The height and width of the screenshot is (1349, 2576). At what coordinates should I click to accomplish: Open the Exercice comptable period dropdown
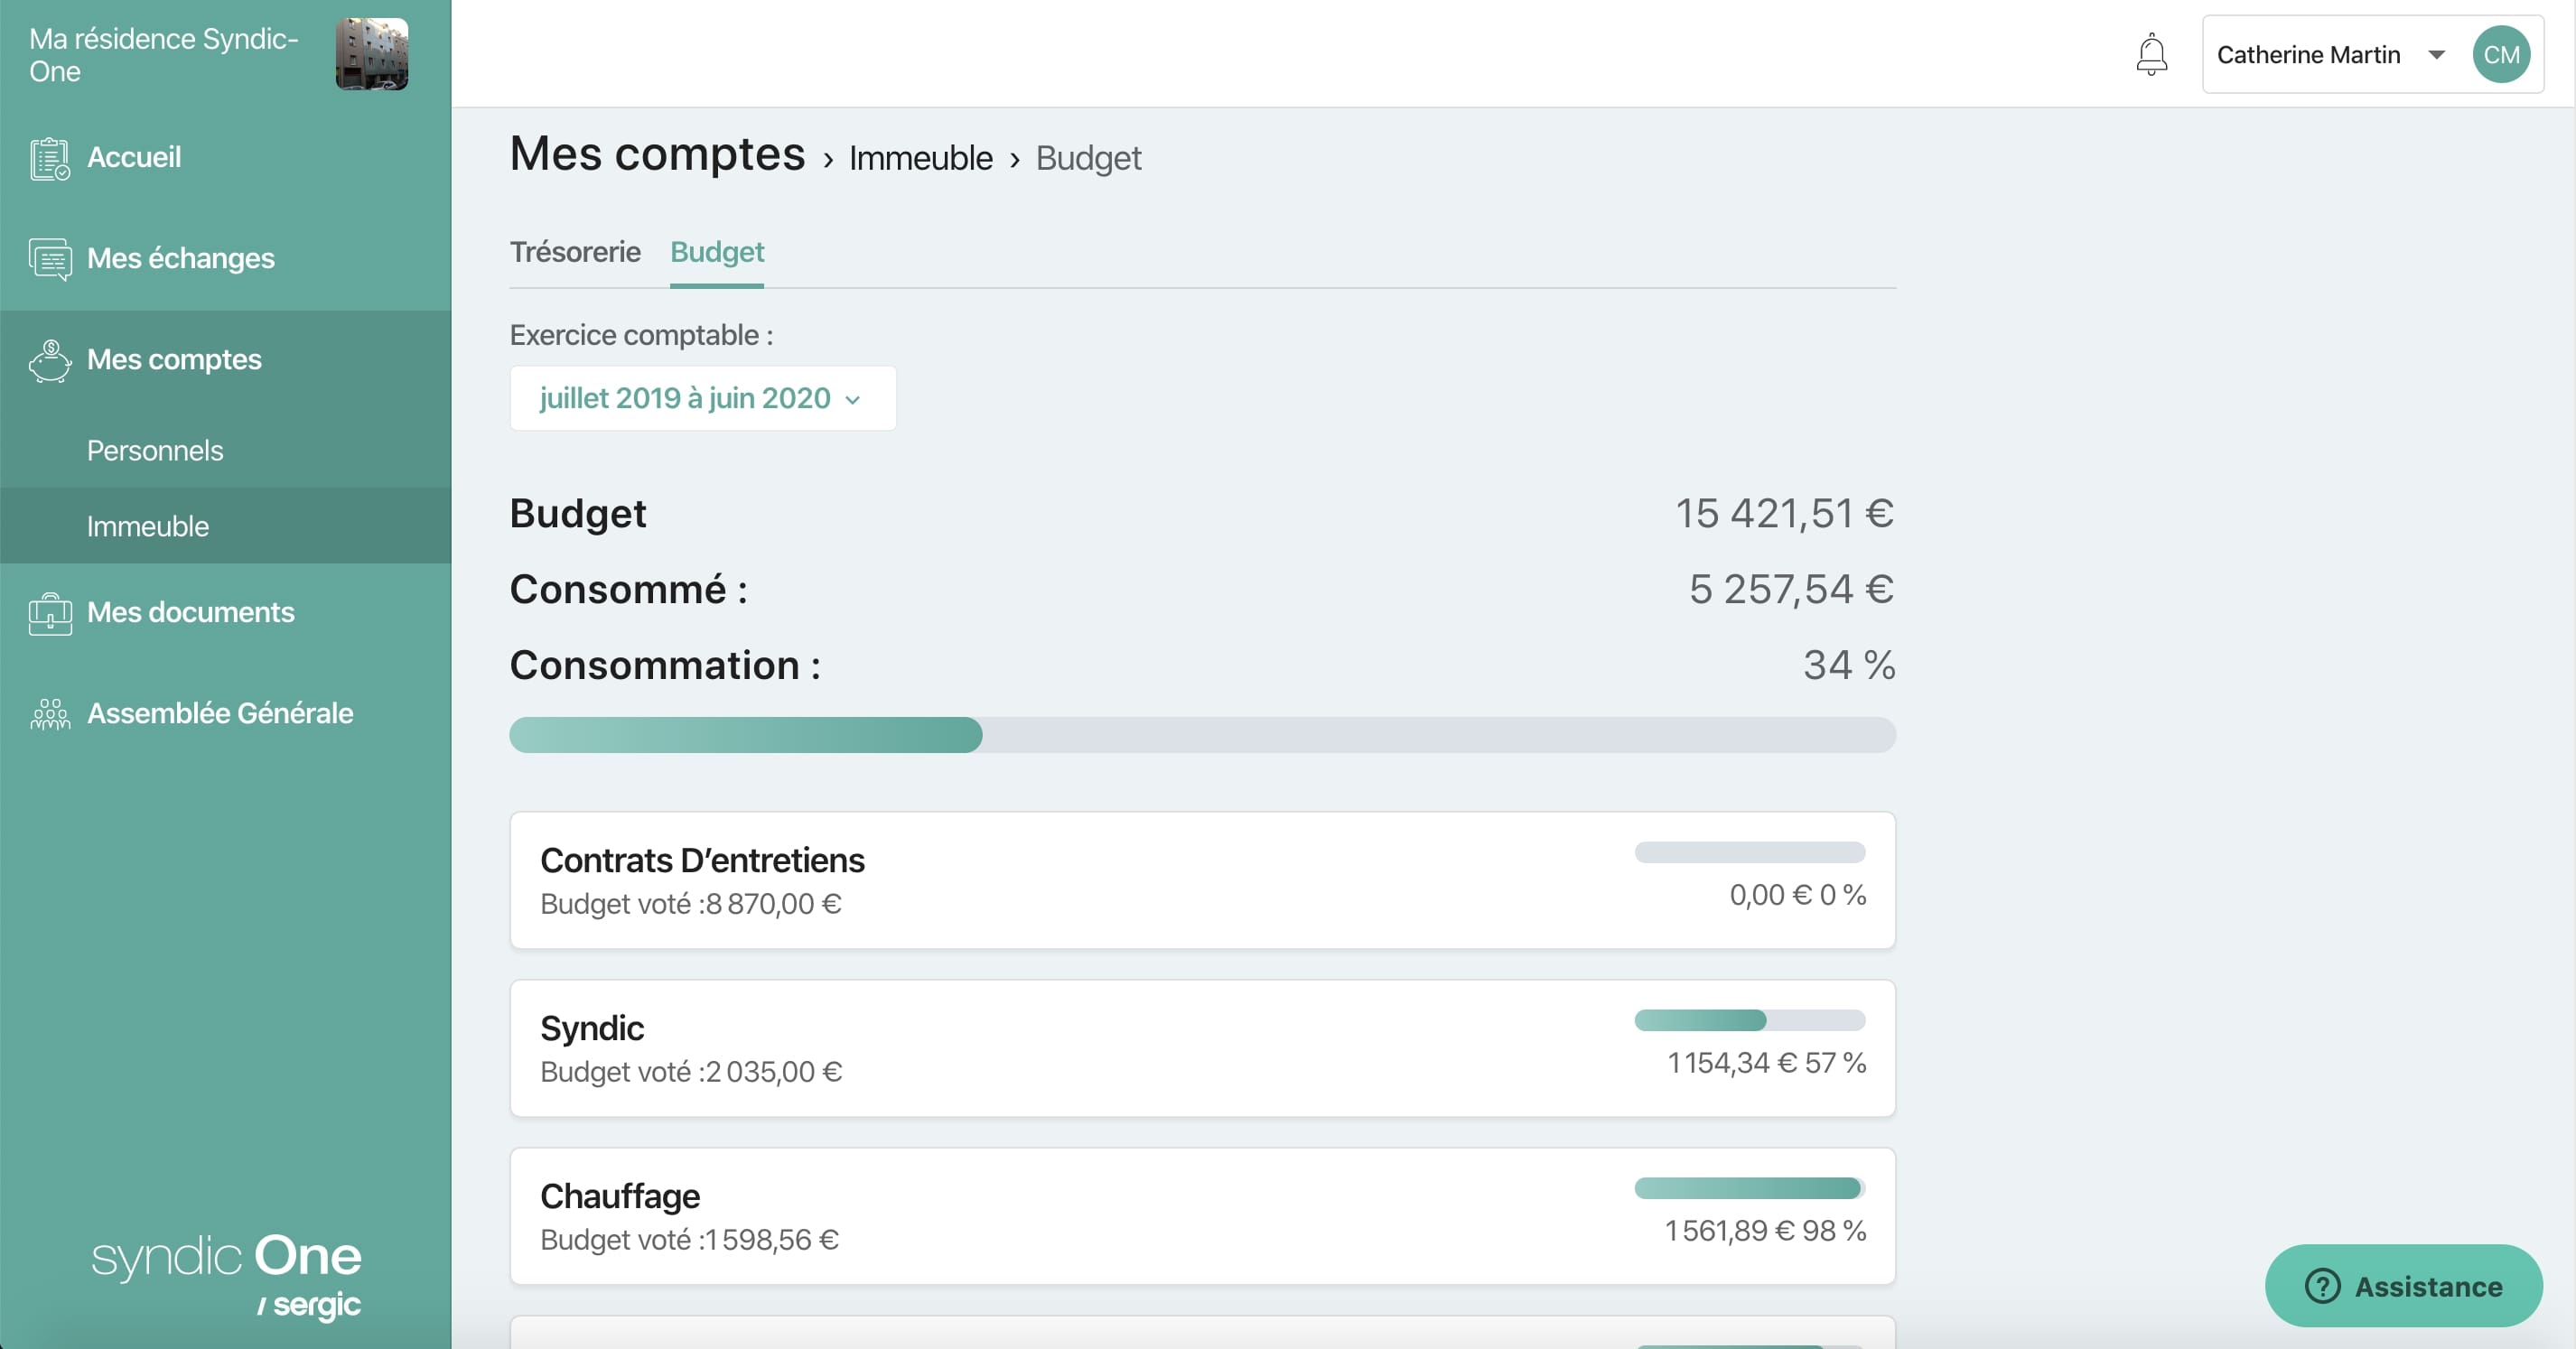pos(703,398)
